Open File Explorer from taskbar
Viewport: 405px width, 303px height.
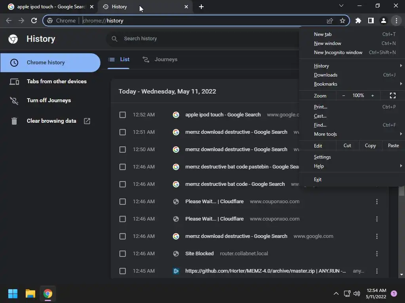[30, 294]
